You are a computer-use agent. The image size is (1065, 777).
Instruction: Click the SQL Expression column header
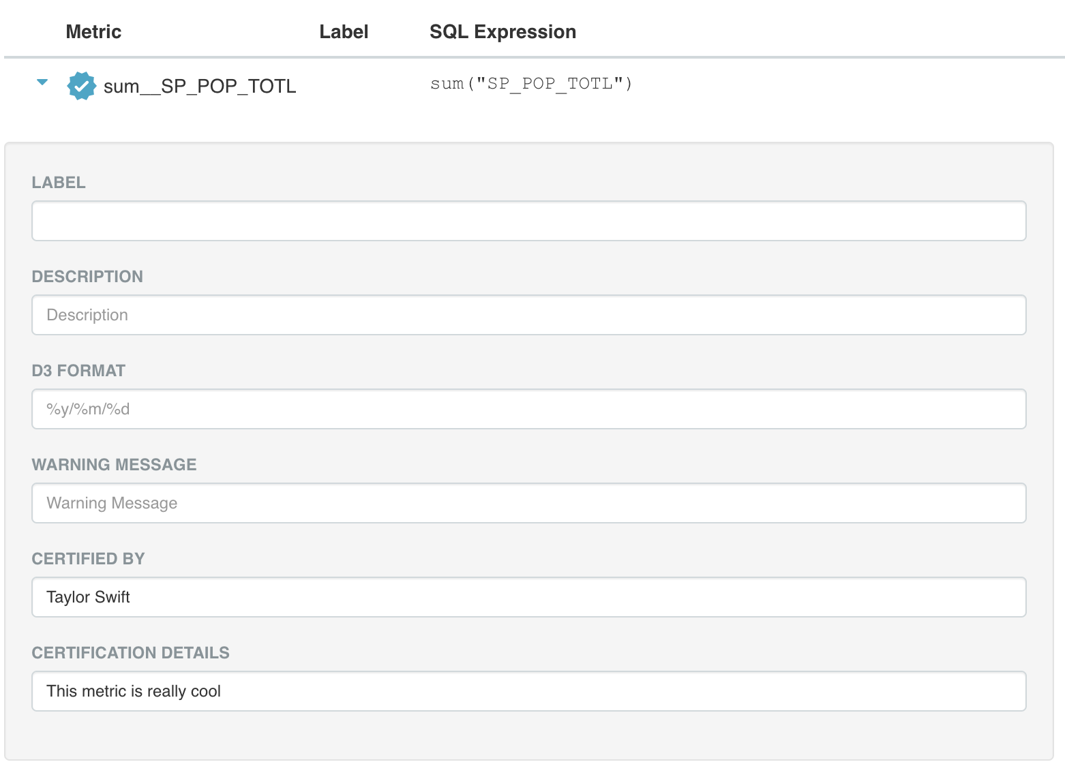tap(502, 32)
